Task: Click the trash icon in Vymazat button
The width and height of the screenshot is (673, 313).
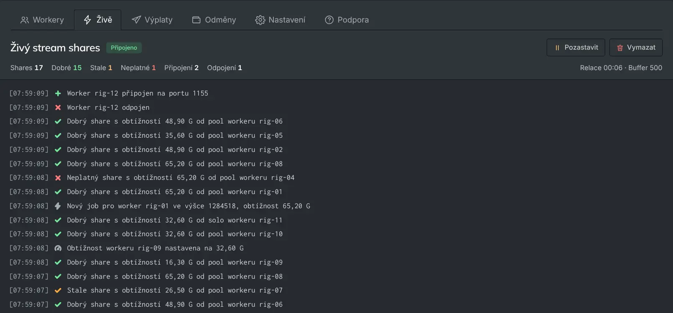Action: [x=620, y=48]
